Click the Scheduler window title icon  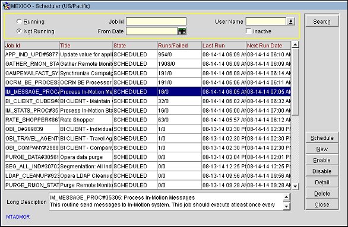point(7,6)
